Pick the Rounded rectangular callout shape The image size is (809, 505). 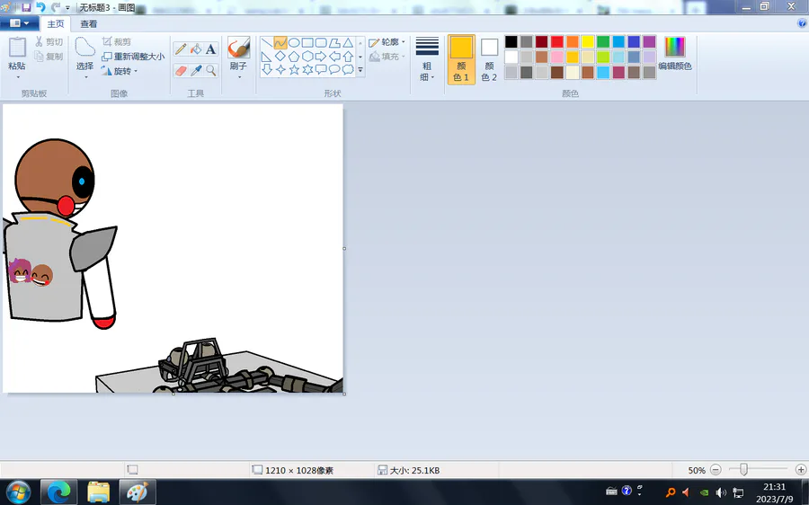point(321,69)
